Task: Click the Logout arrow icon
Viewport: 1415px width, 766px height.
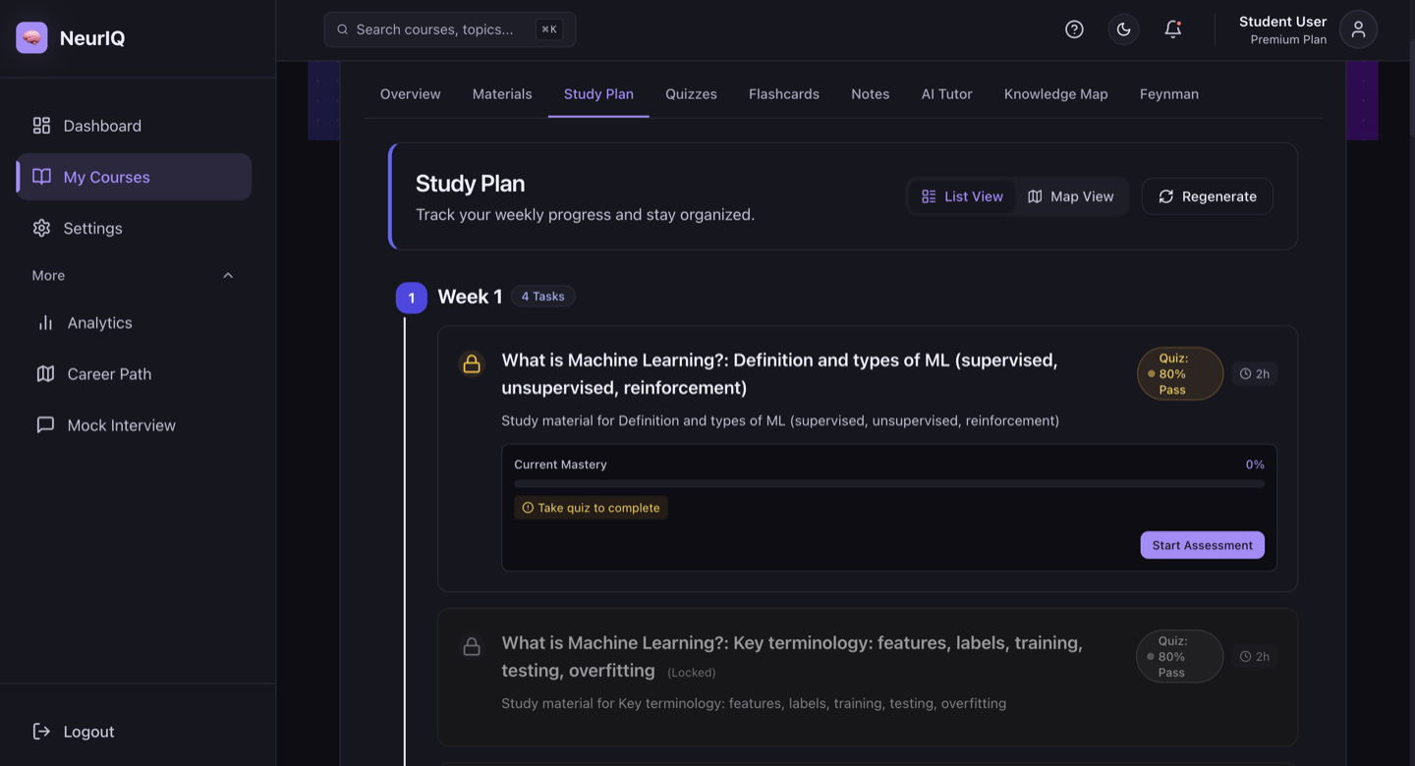Action: pyautogui.click(x=41, y=732)
